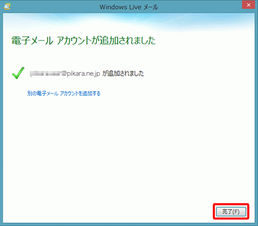Click the 電子メール アカウントが追加されました heading
258x226 pixels.
[x=84, y=41]
